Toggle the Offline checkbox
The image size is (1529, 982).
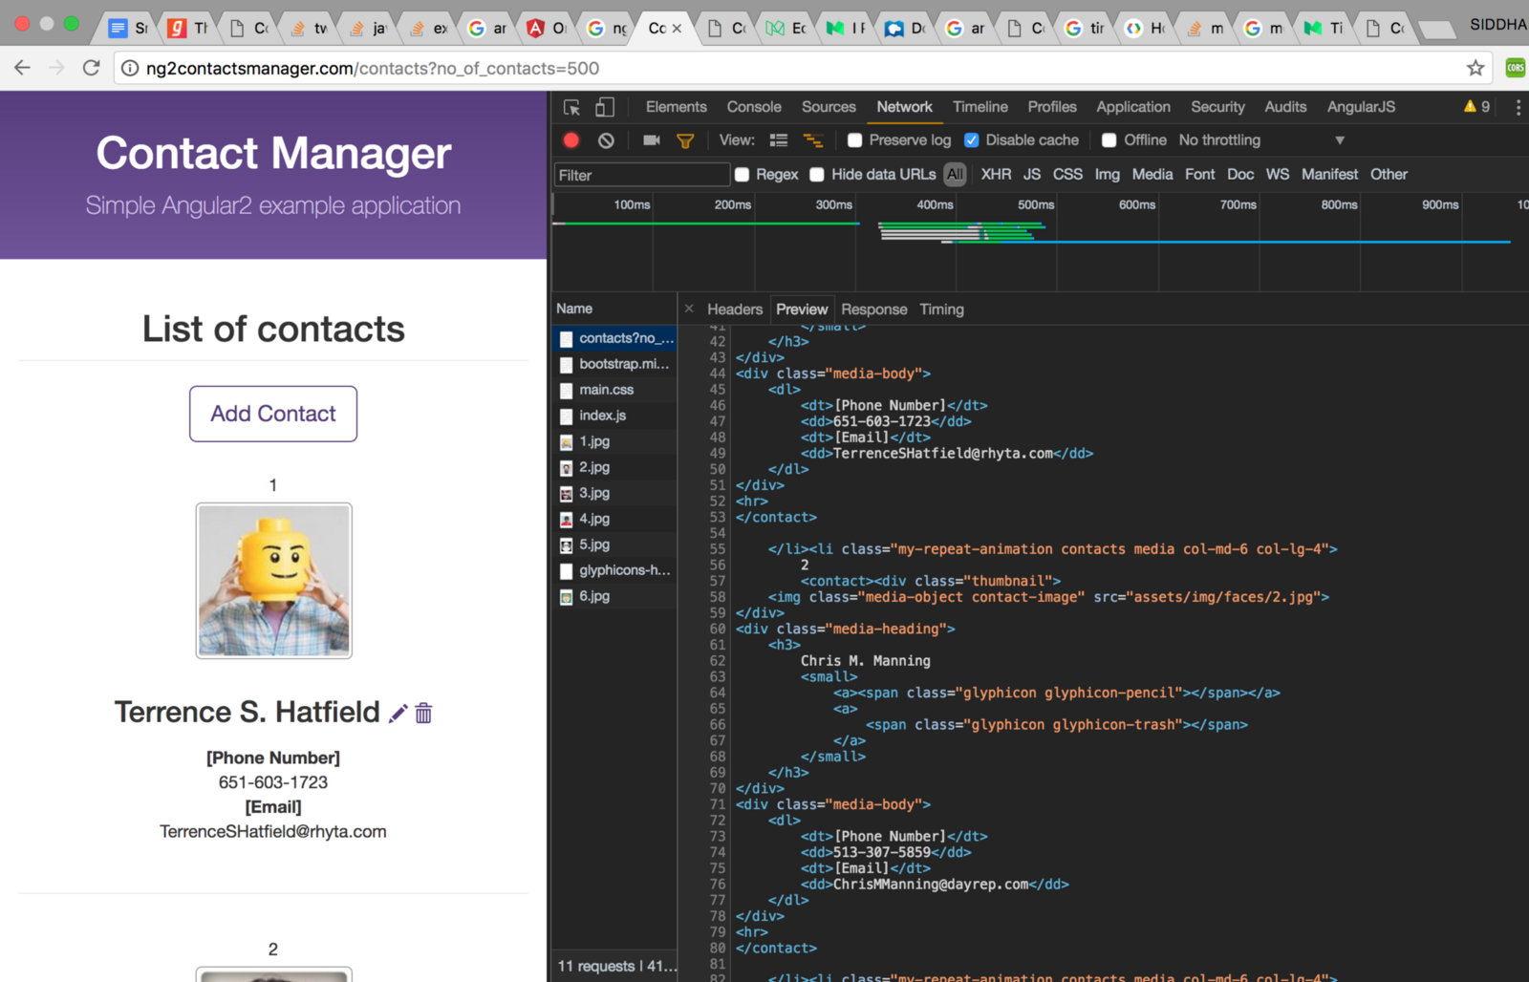pyautogui.click(x=1109, y=140)
